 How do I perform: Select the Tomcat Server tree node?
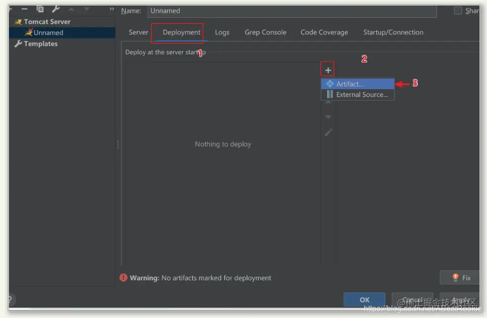click(x=47, y=22)
